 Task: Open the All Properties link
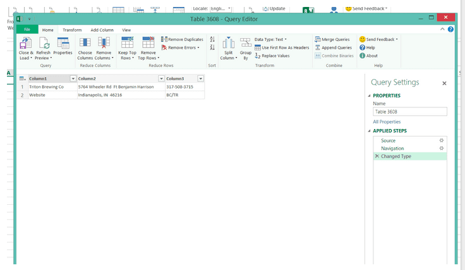(387, 121)
